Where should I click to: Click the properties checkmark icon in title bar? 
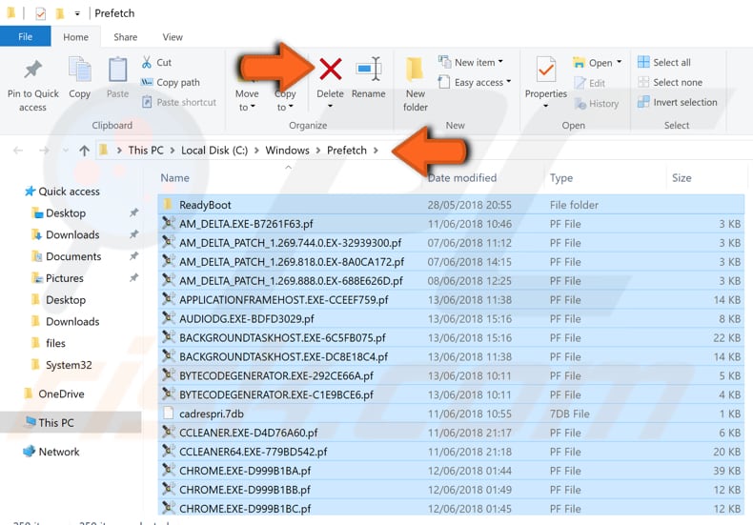(x=41, y=13)
